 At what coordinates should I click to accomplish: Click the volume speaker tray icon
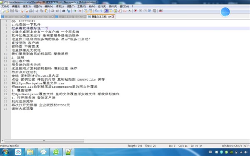click(x=246, y=152)
